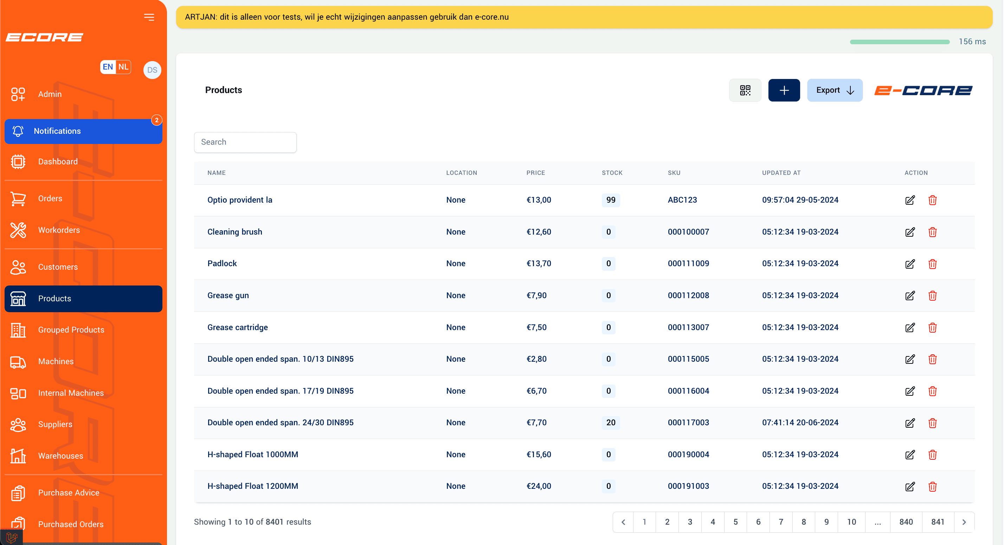Open the DS user avatar
Viewport: 1004px width, 545px height.
tap(152, 70)
